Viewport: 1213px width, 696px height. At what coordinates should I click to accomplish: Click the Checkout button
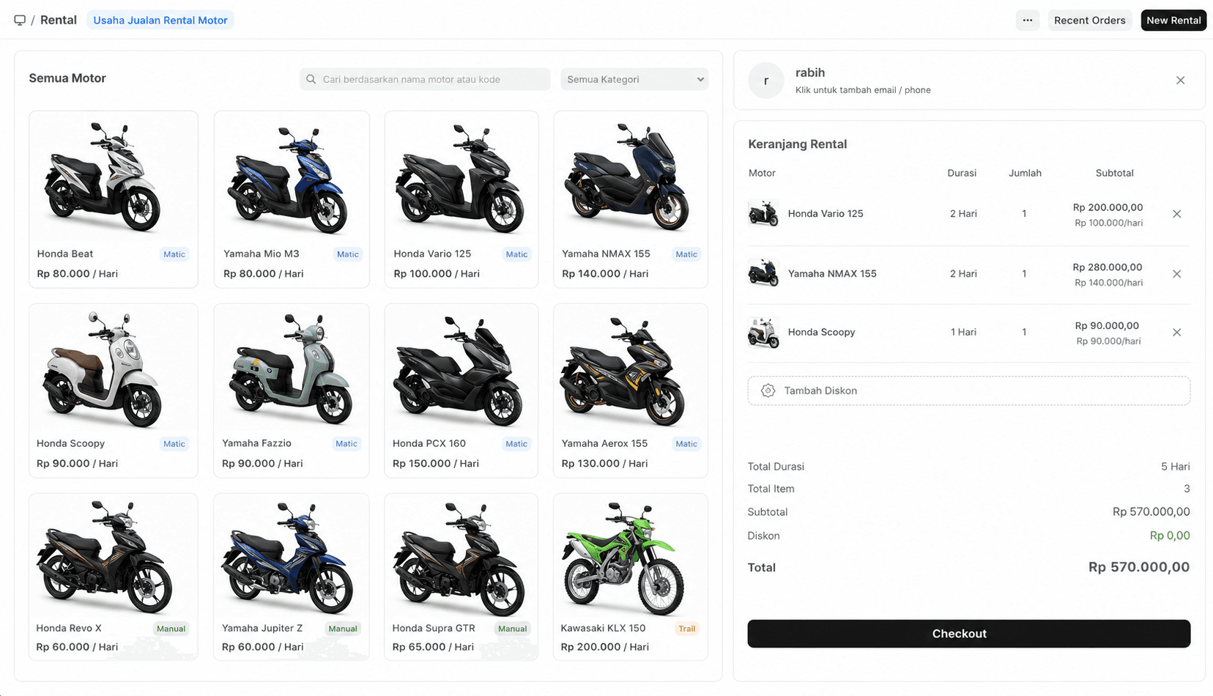tap(968, 634)
